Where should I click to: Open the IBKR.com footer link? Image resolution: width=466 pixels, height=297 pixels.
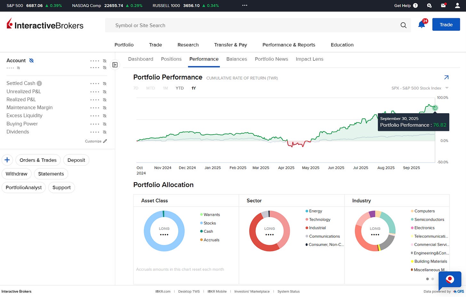163,292
